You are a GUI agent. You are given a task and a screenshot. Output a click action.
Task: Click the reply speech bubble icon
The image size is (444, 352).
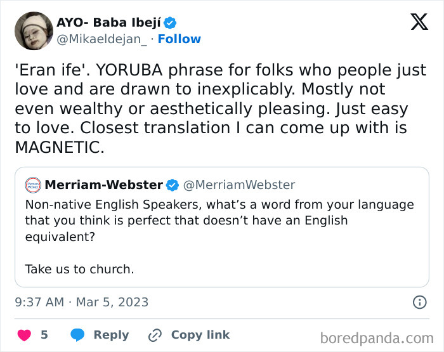tap(77, 335)
